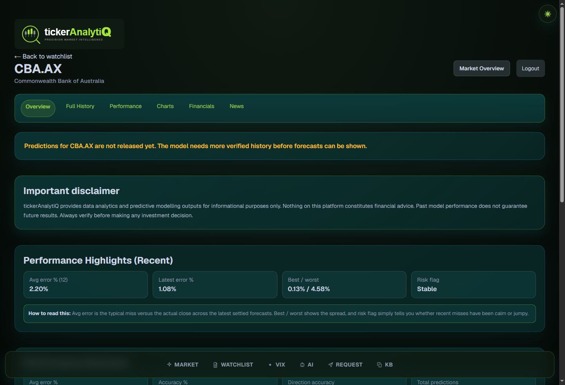Click the How to read this note
Screen dimensions: 565x385
pos(280,313)
